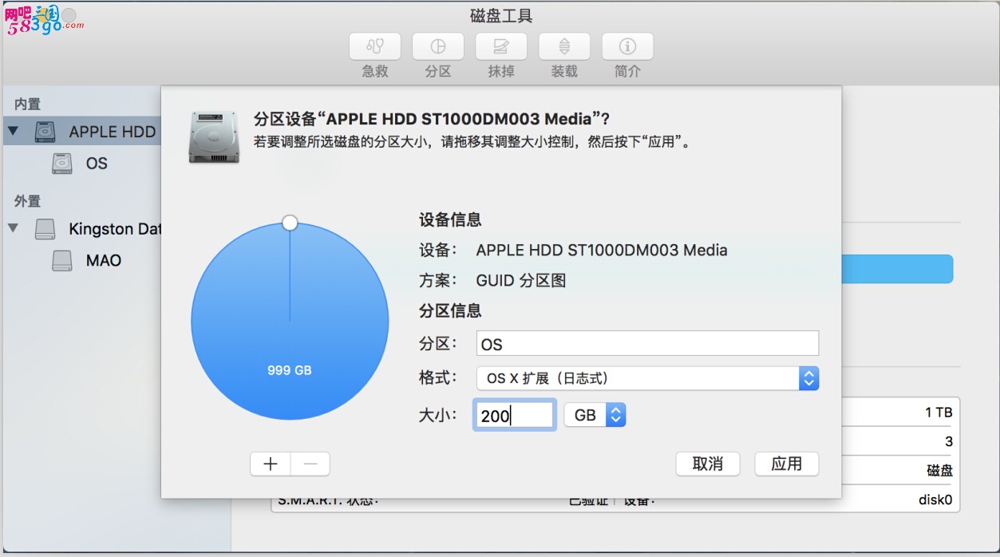Image resolution: width=1000 pixels, height=557 pixels.
Task: Click the 内置 section header in sidebar
Action: (x=27, y=104)
